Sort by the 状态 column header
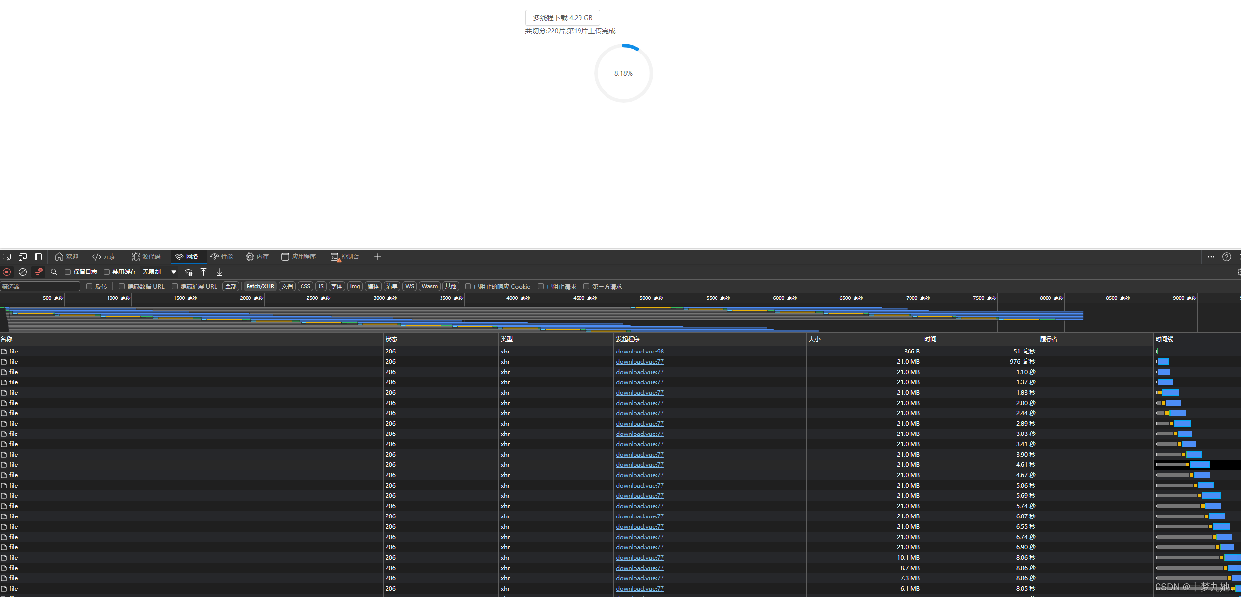Screen dimensions: 1241x597 (441, 339)
